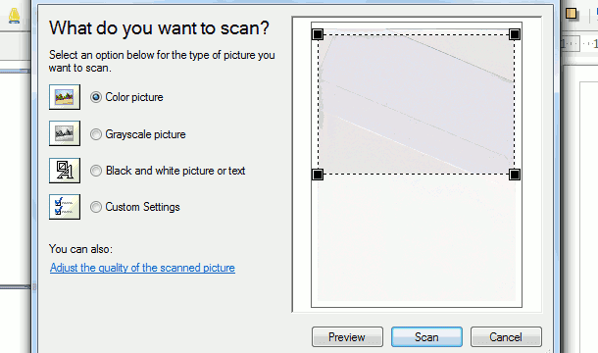The height and width of the screenshot is (353, 598).
Task: Cancel the scan dialog
Action: click(506, 337)
